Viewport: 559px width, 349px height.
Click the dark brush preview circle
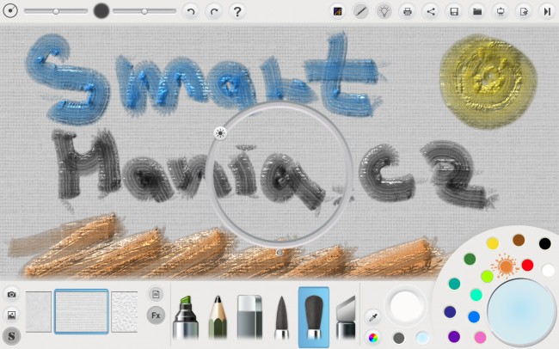coord(101,11)
